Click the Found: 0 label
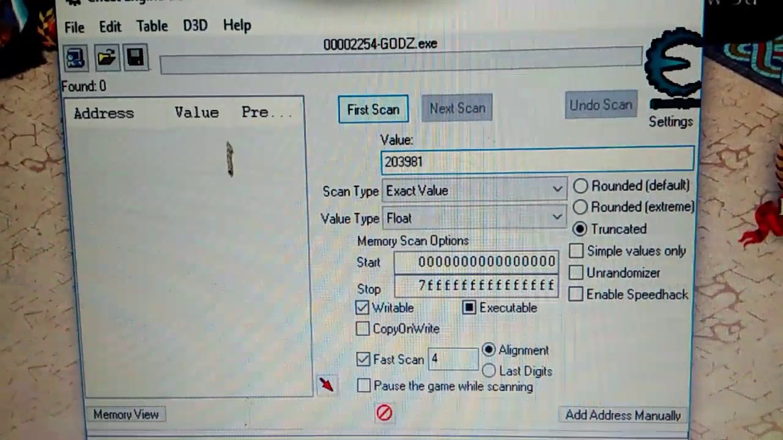 pyautogui.click(x=84, y=86)
